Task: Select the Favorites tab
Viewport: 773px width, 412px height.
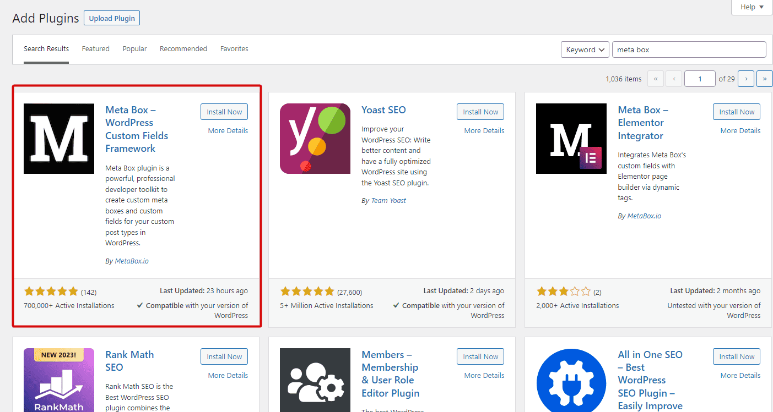Action: pos(234,49)
